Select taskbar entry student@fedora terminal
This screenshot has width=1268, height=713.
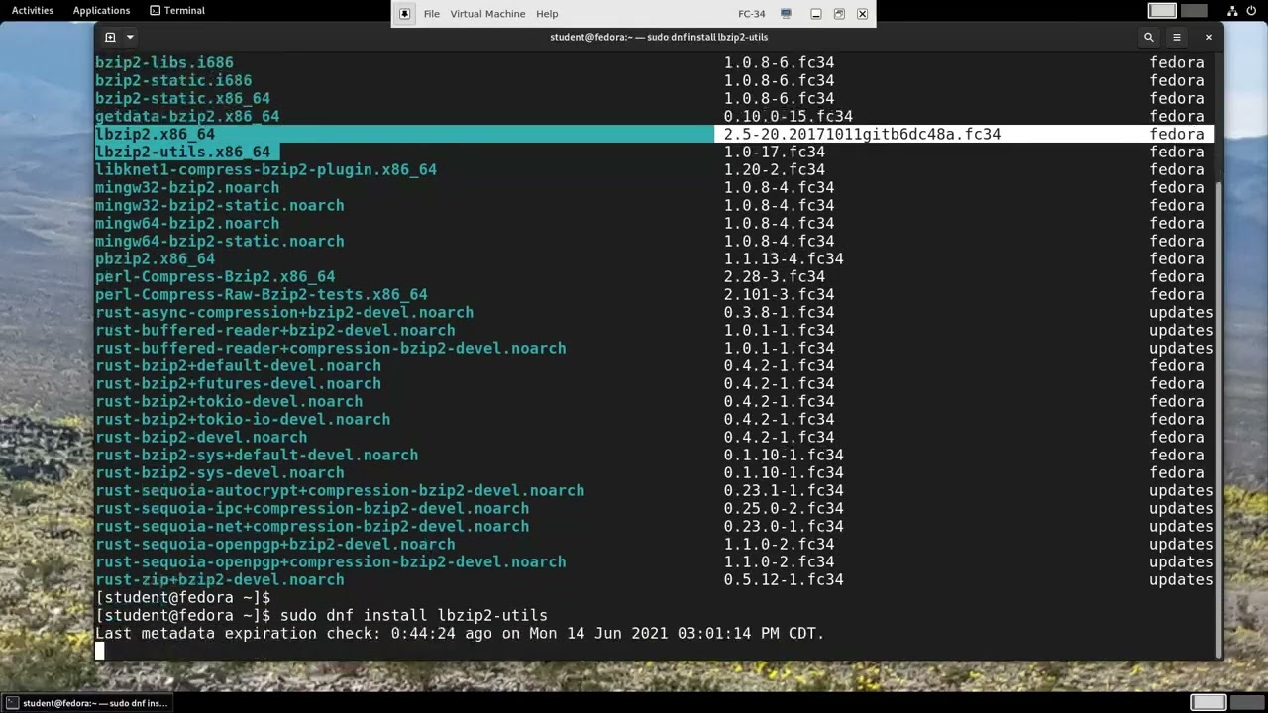87,703
